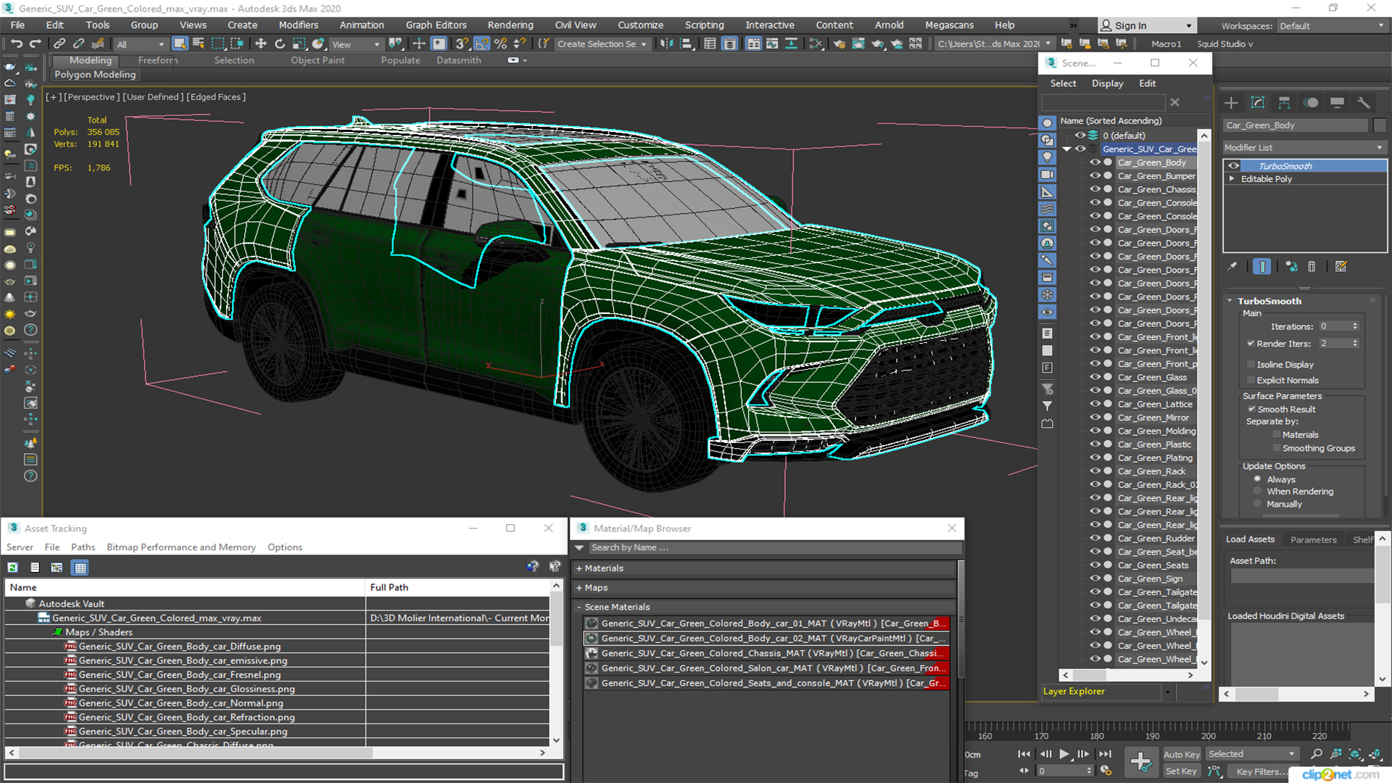Image resolution: width=1392 pixels, height=783 pixels.
Task: Click the Pin Stack icon
Action: click(1232, 267)
